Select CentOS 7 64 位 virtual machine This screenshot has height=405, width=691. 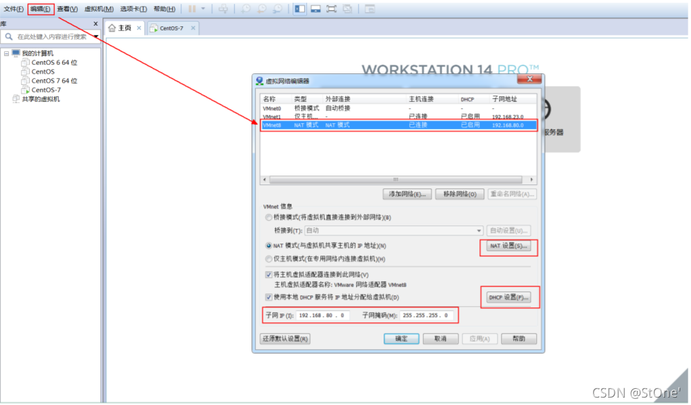(54, 81)
